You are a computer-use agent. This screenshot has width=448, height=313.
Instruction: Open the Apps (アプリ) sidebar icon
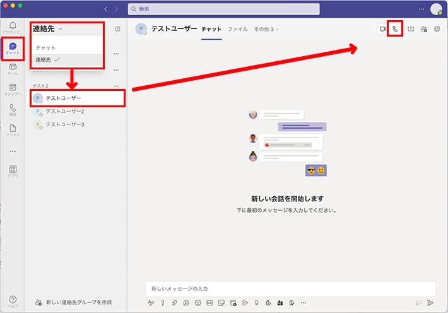(x=13, y=169)
